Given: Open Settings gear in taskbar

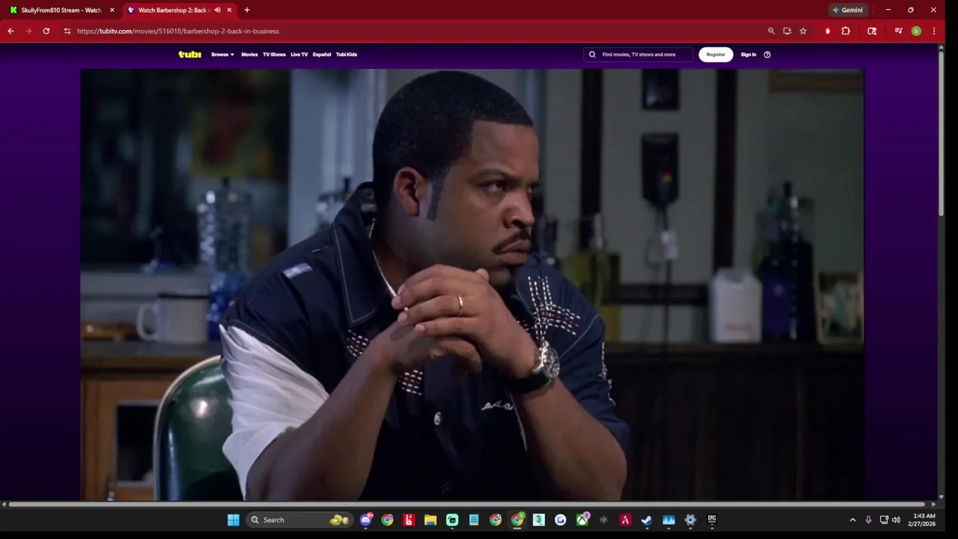Looking at the screenshot, I should (690, 520).
